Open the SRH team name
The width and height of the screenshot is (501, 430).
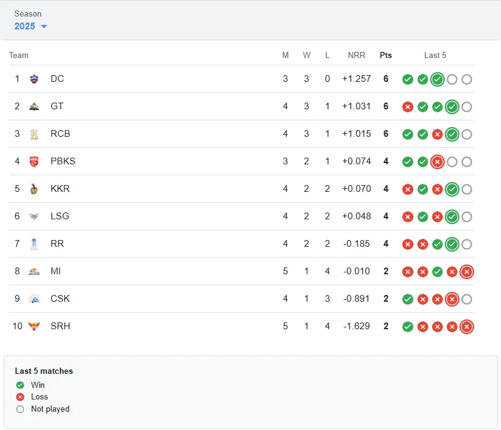(x=60, y=326)
